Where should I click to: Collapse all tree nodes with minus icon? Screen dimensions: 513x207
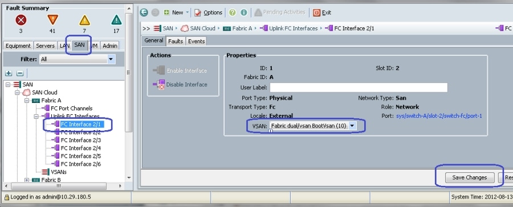[x=20, y=73]
